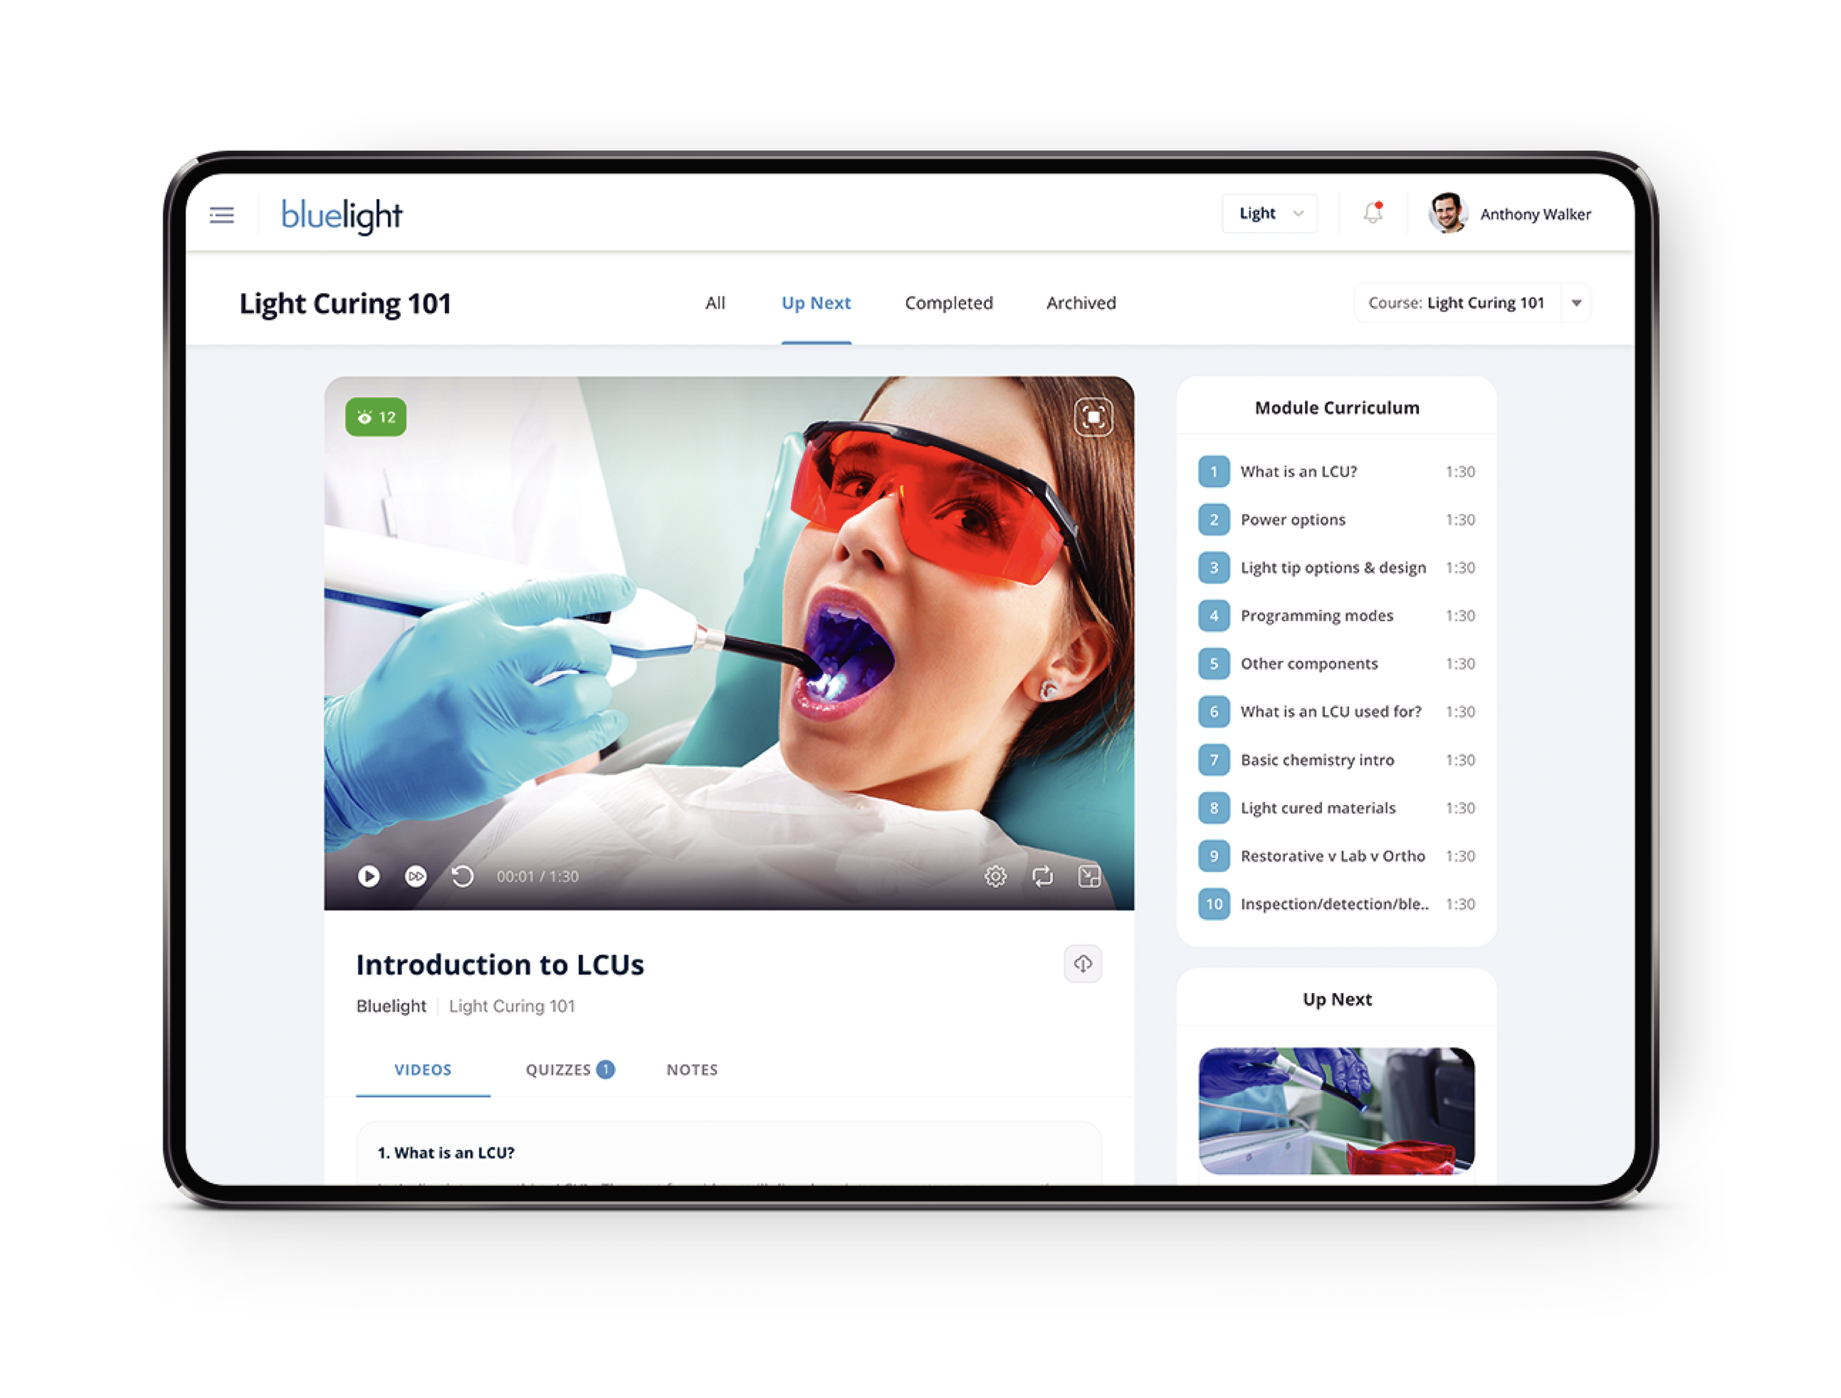Click the fullscreen expand icon on video
The image size is (1841, 1398).
(1093, 416)
